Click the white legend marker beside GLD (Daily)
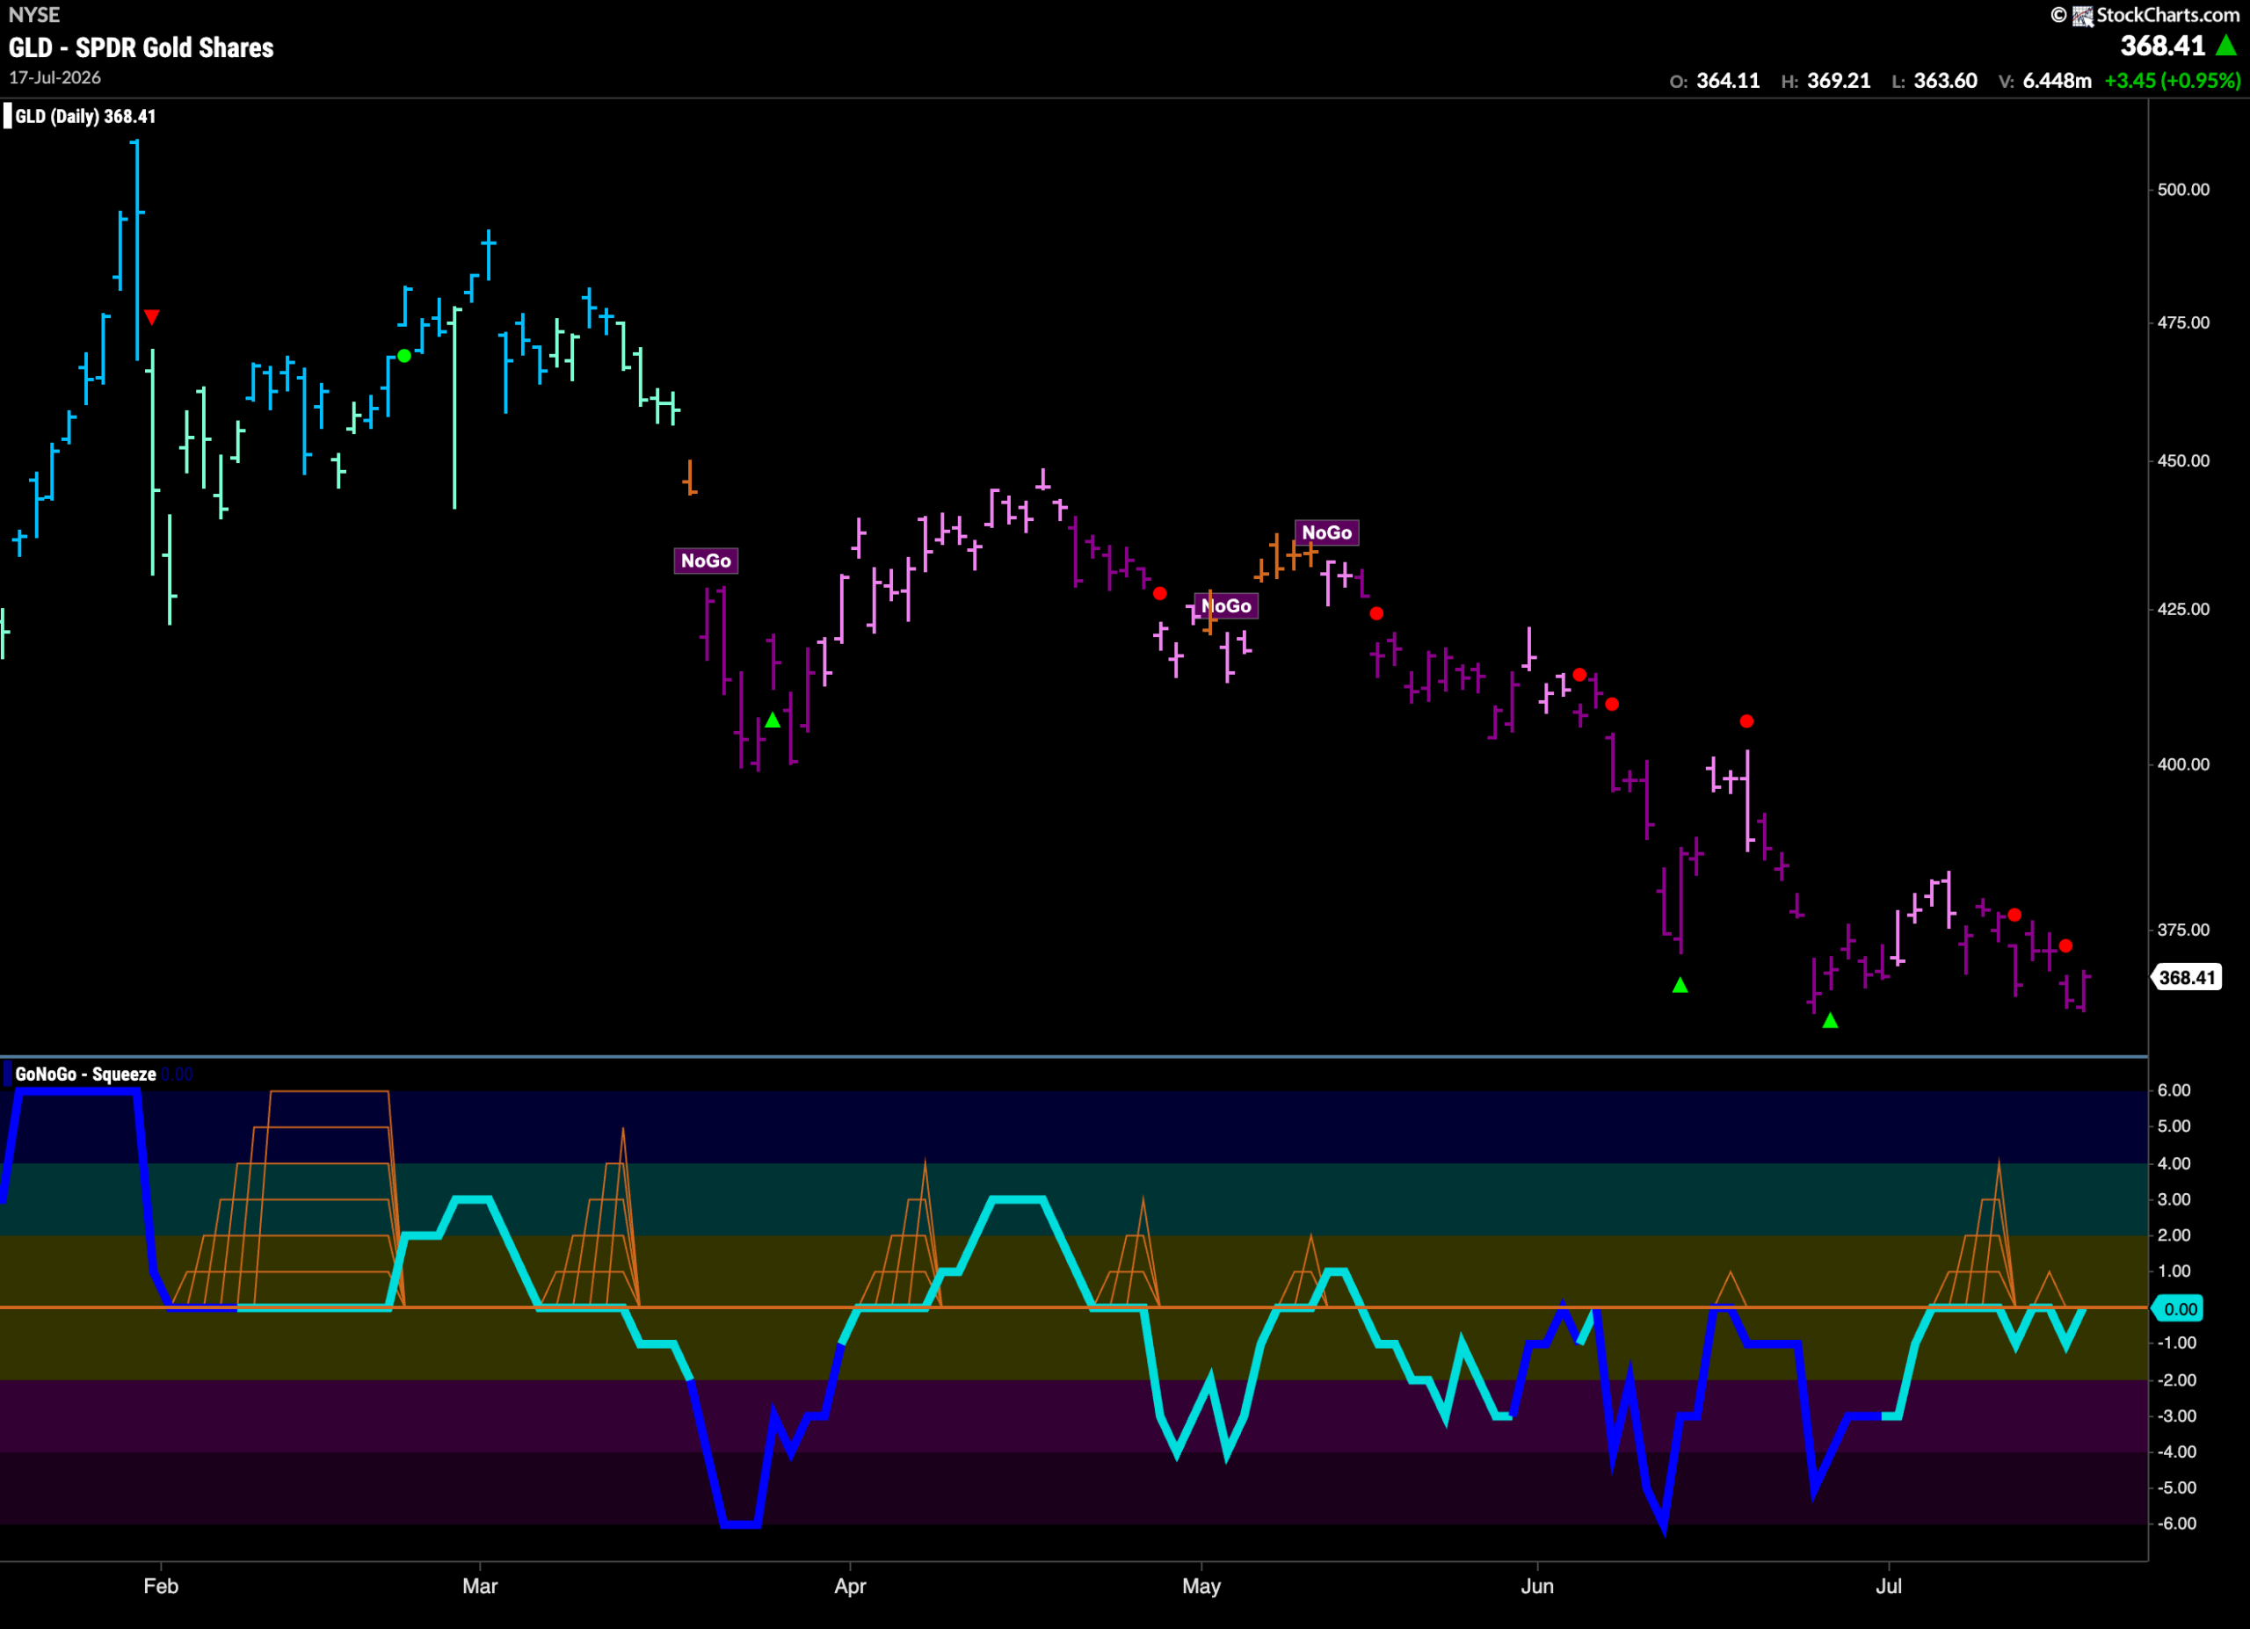Image resolution: width=2250 pixels, height=1629 pixels. click(x=8, y=116)
